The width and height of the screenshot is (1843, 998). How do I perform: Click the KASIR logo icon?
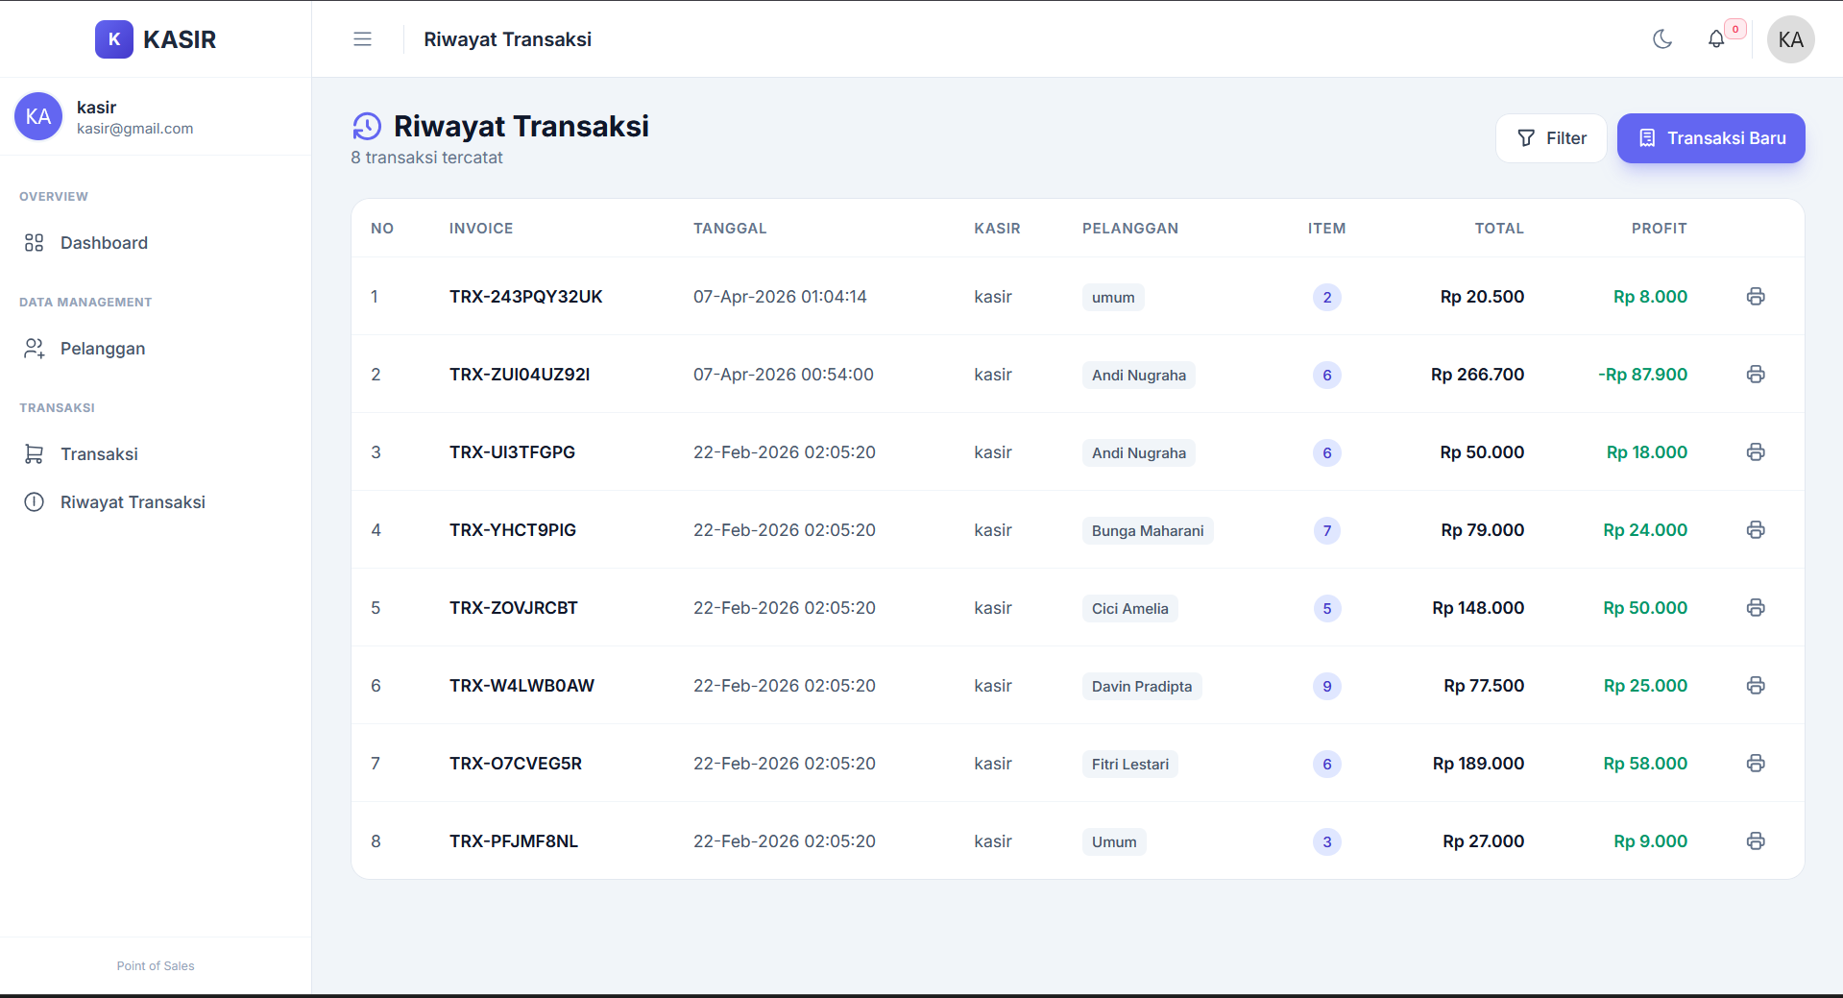(114, 39)
